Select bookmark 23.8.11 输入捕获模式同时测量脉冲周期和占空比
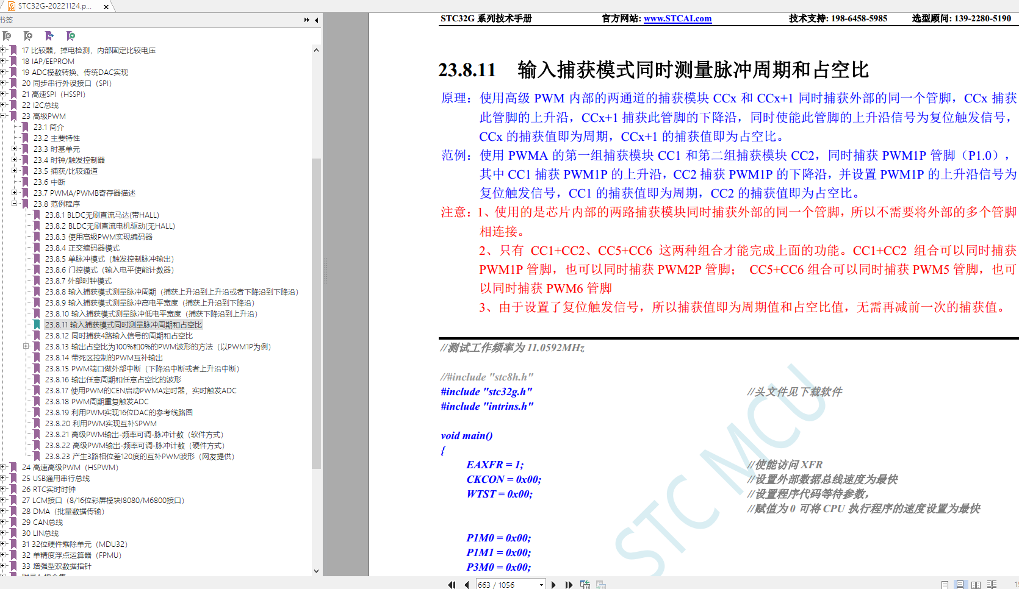The width and height of the screenshot is (1019, 589). click(x=123, y=325)
